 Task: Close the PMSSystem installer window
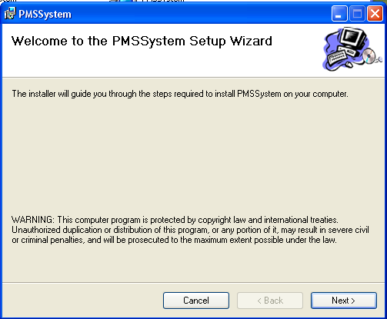click(x=375, y=13)
